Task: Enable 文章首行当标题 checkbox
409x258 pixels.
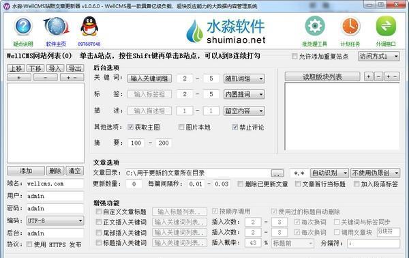Action: (298, 184)
